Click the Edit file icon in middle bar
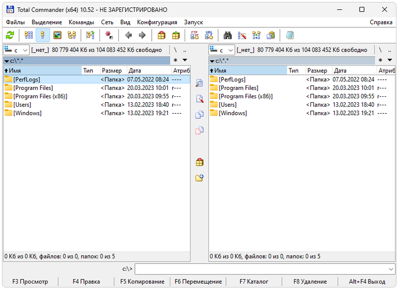Image resolution: width=398 pixels, height=290 pixels. (x=199, y=99)
